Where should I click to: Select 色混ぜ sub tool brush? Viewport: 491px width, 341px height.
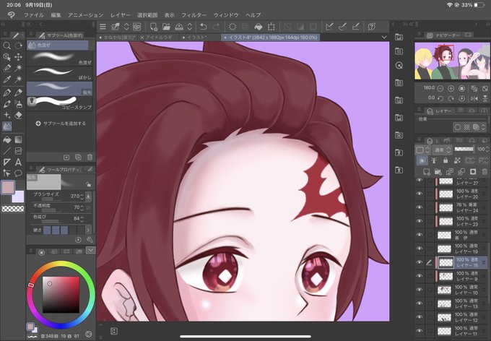(60, 59)
